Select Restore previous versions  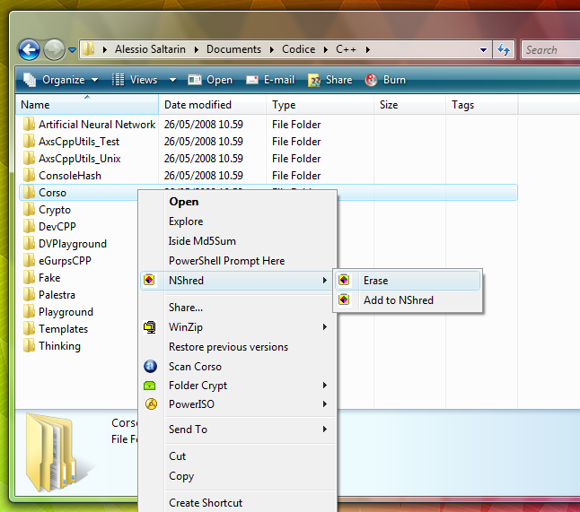click(x=238, y=347)
